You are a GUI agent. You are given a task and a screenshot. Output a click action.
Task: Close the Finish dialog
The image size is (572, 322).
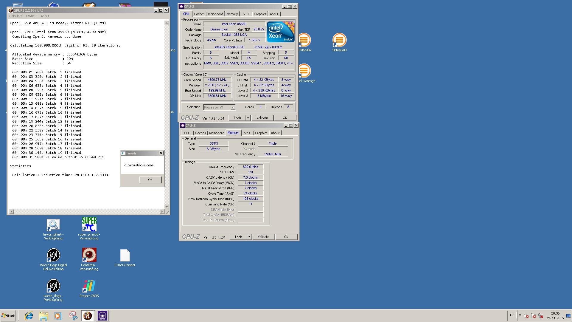pos(161,153)
